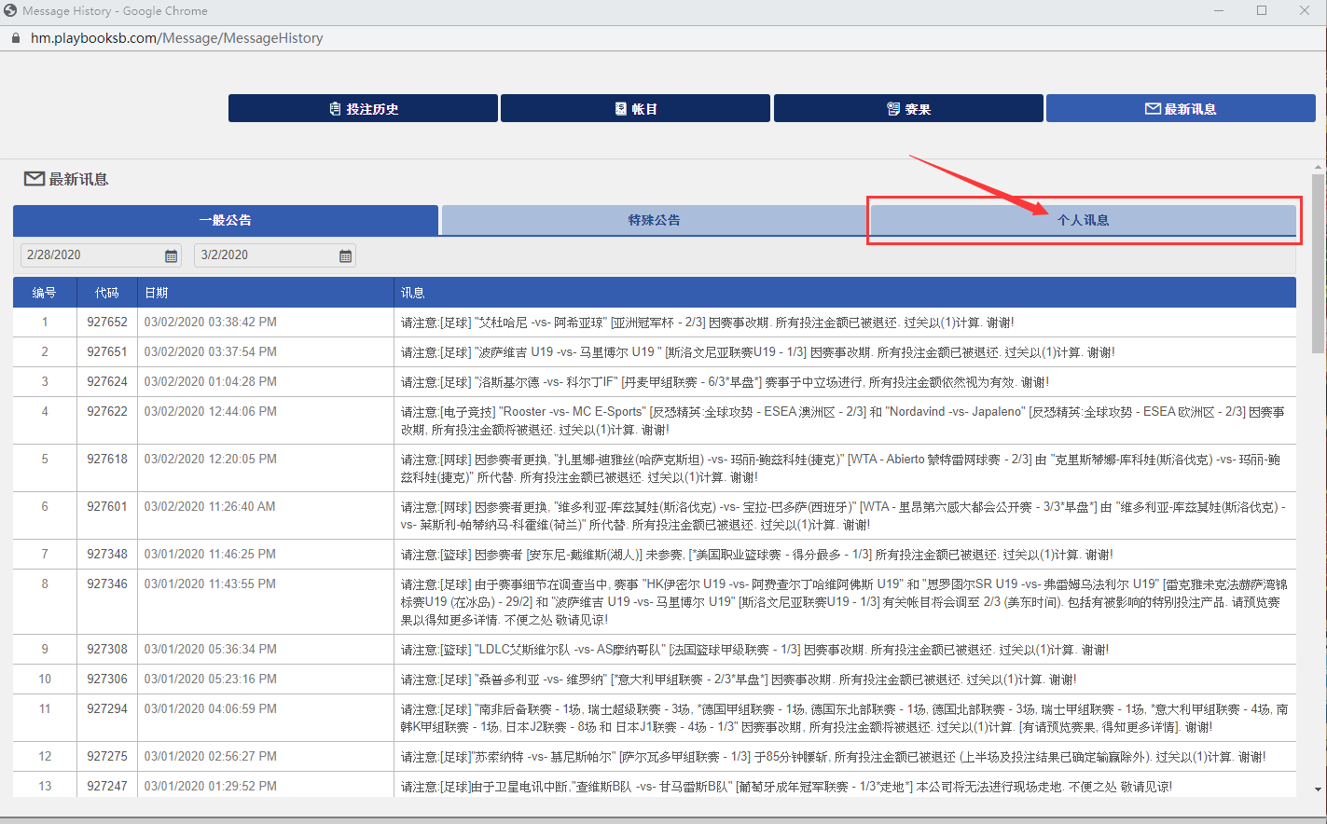
Task: Click the 讯息 column header
Action: [412, 293]
